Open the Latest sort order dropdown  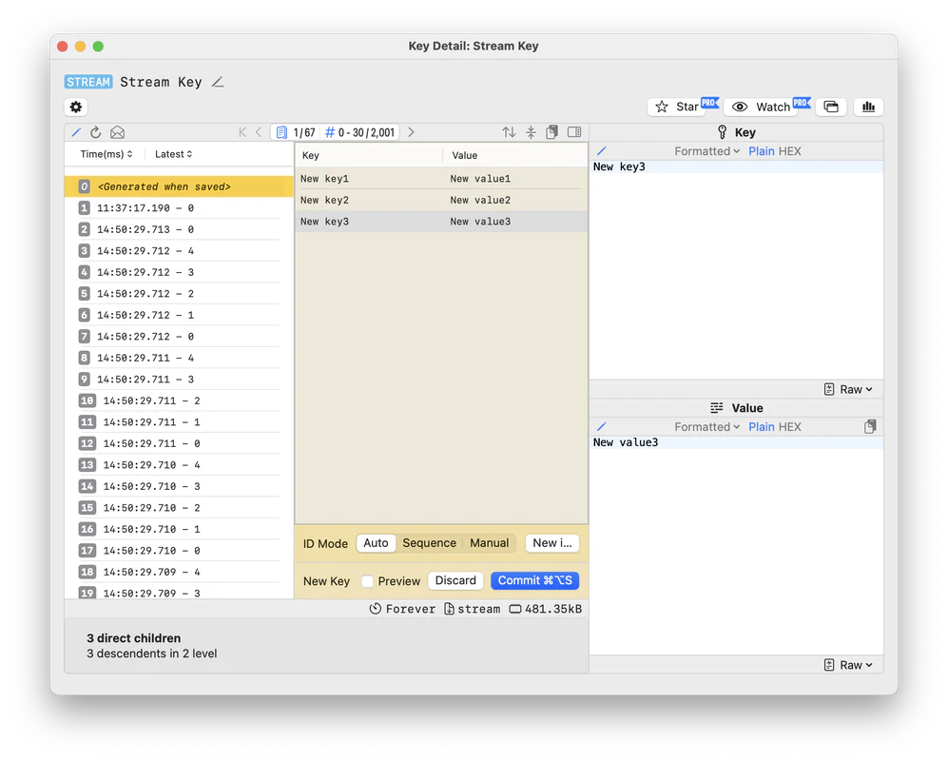[x=173, y=154]
